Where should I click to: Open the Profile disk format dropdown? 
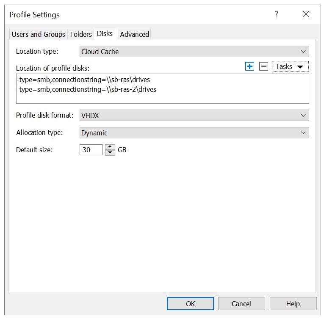194,115
